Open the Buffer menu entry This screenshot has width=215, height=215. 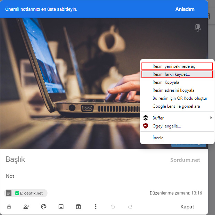(177, 118)
